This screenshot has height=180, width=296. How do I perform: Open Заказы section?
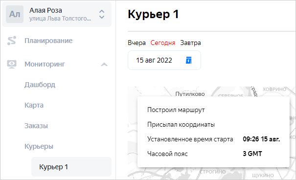[36, 126]
